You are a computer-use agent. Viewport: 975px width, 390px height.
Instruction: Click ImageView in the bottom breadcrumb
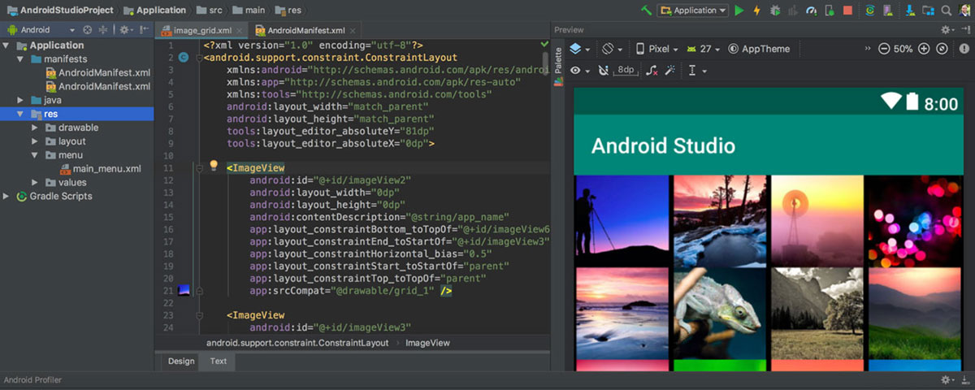click(x=427, y=343)
